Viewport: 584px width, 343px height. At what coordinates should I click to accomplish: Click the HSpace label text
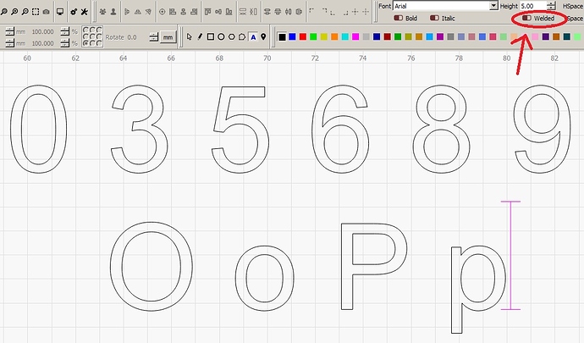point(573,6)
